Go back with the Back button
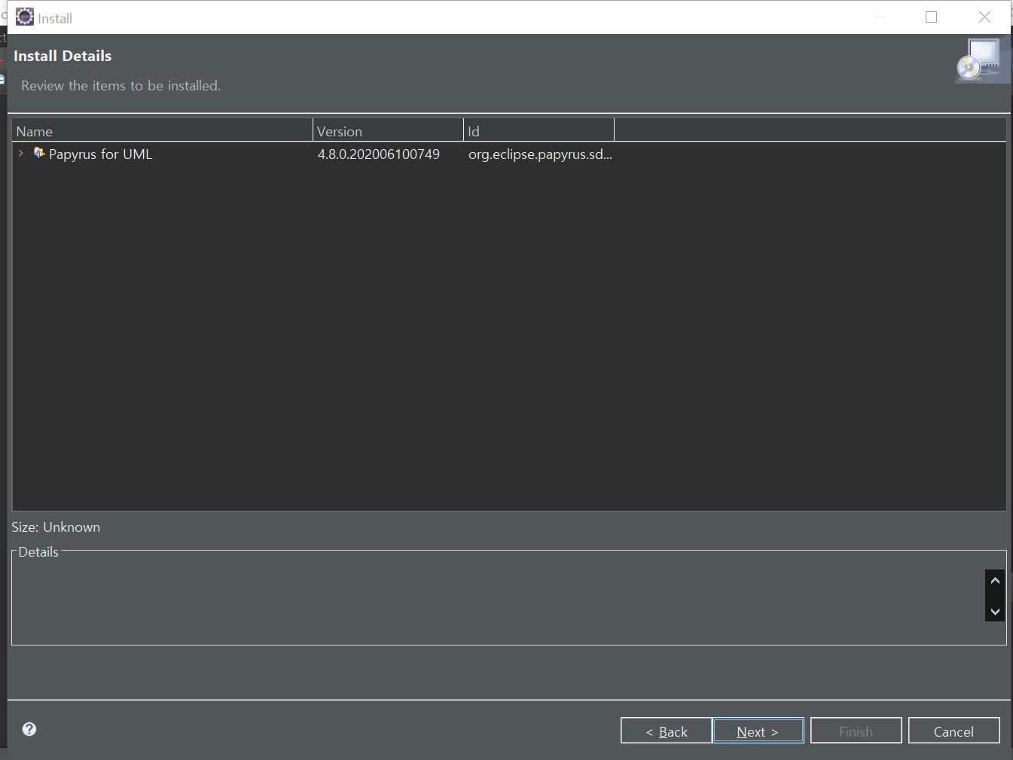The height and width of the screenshot is (760, 1013). [666, 731]
